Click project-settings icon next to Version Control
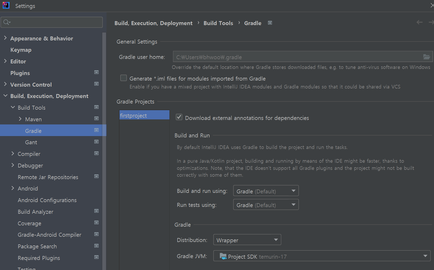 (96, 84)
